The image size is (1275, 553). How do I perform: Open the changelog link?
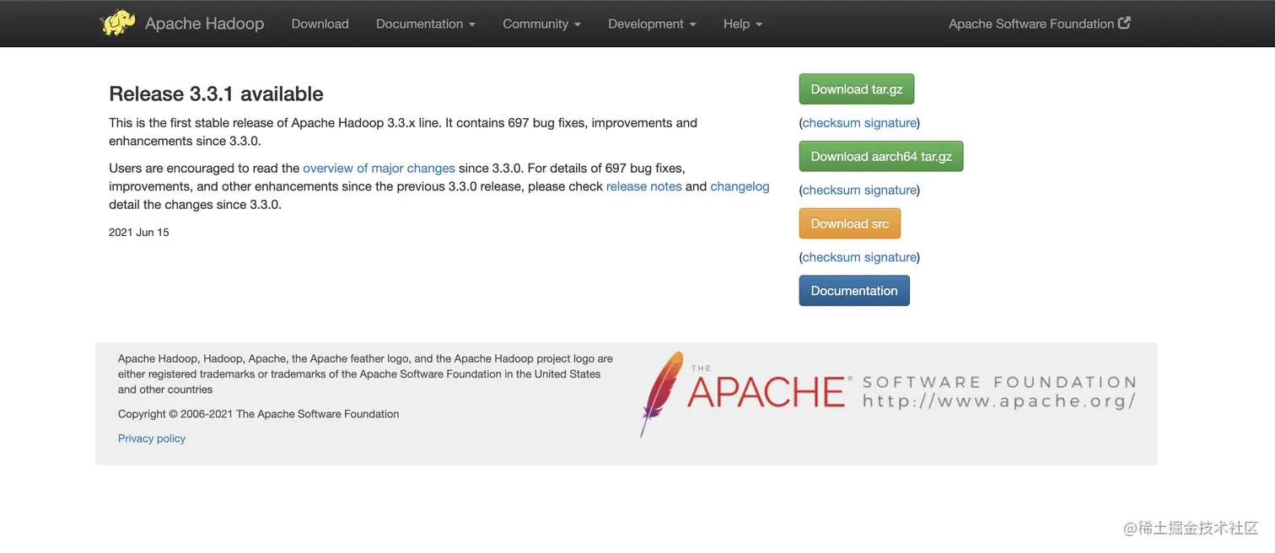tap(740, 186)
